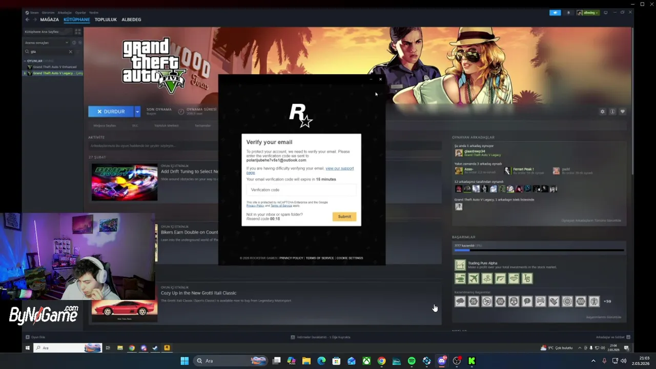
Task: Go back with Steam's back arrow
Action: click(28, 19)
